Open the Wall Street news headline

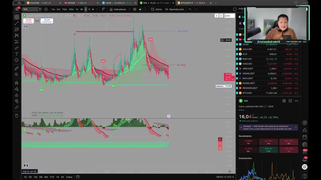pyautogui.click(x=268, y=127)
